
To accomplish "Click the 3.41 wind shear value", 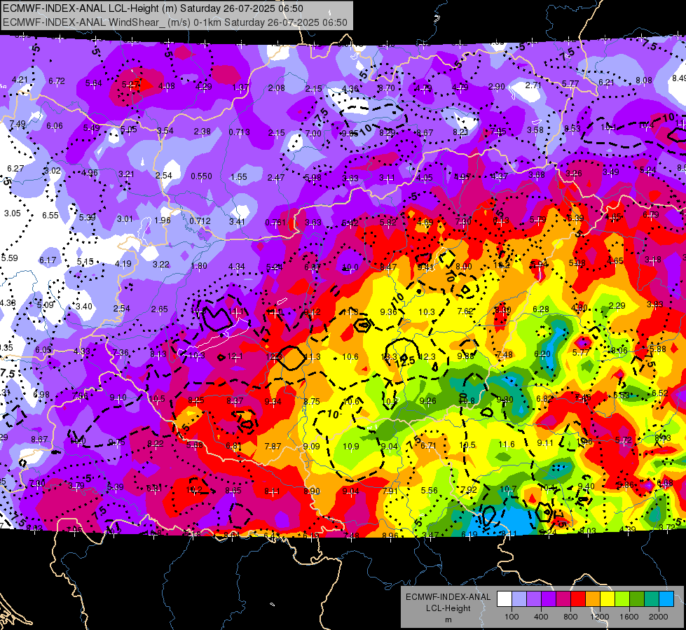I will click(x=237, y=222).
